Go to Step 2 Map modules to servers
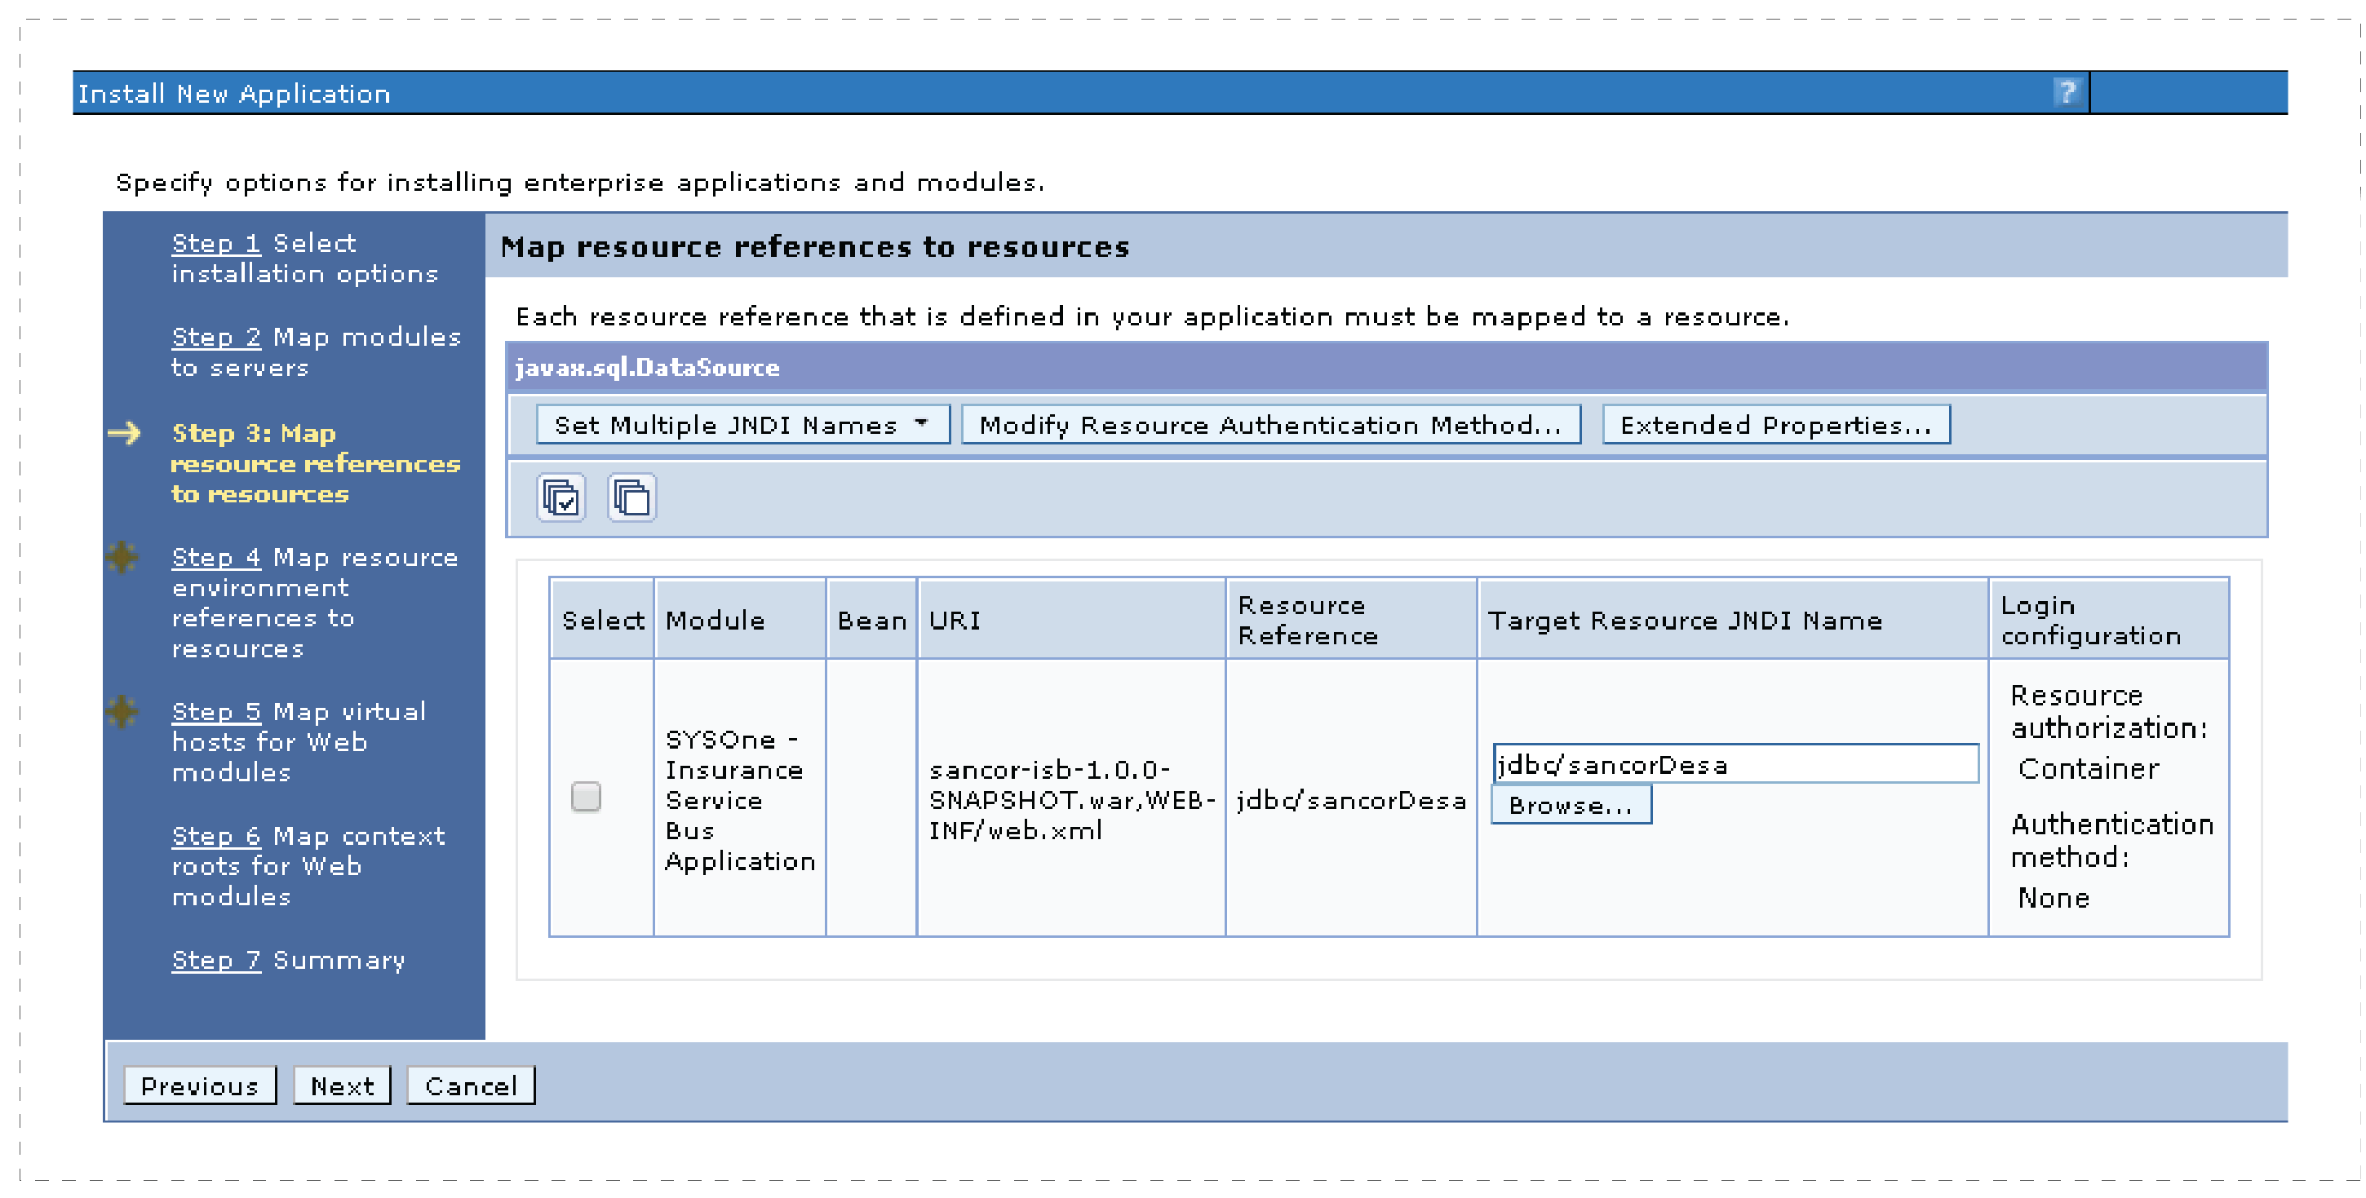2366x1198 pixels. click(x=216, y=337)
